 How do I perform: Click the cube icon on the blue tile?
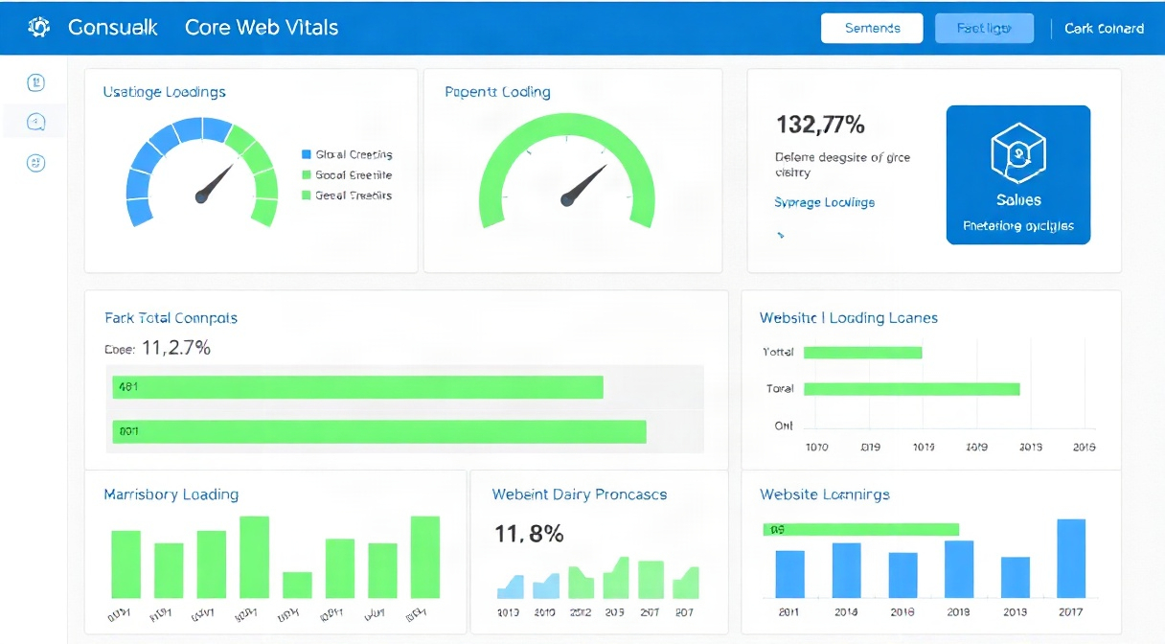[x=1017, y=152]
